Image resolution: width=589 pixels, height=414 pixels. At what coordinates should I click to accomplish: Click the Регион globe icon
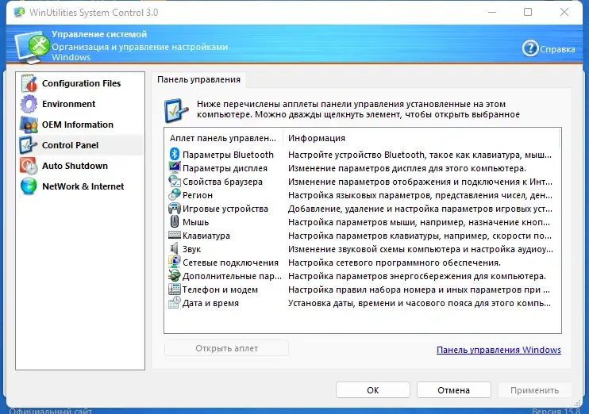pos(175,195)
